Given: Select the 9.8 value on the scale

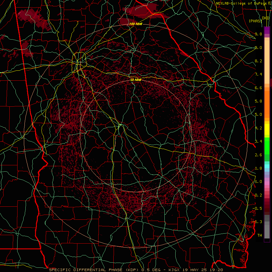Looking at the screenshot, I should [258, 34].
